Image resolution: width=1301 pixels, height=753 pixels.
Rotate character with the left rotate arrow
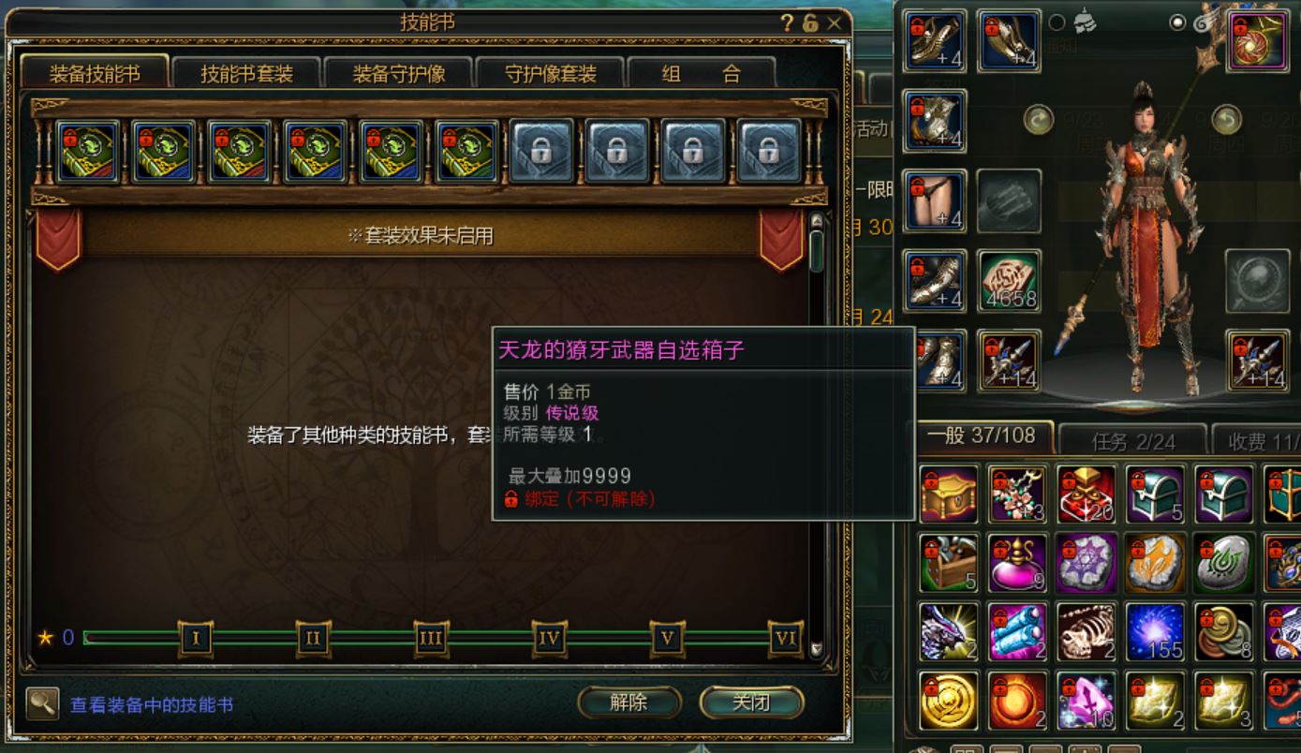[x=1039, y=120]
